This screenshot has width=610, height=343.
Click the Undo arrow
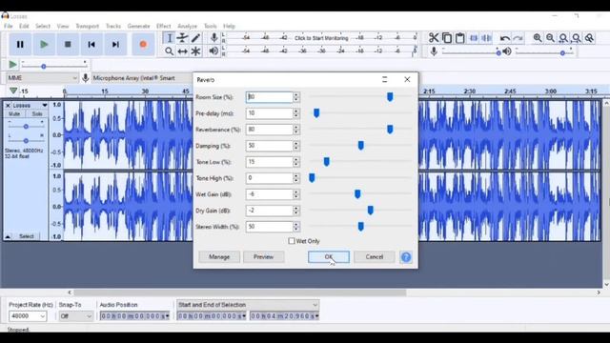pos(504,38)
